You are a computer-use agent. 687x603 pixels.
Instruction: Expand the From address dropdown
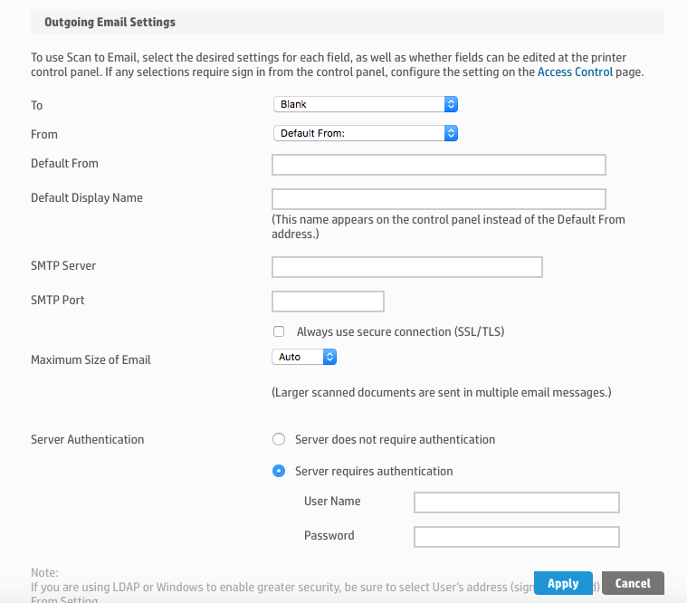(x=366, y=133)
